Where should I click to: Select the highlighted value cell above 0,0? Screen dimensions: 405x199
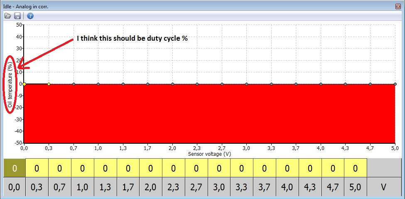pos(14,168)
